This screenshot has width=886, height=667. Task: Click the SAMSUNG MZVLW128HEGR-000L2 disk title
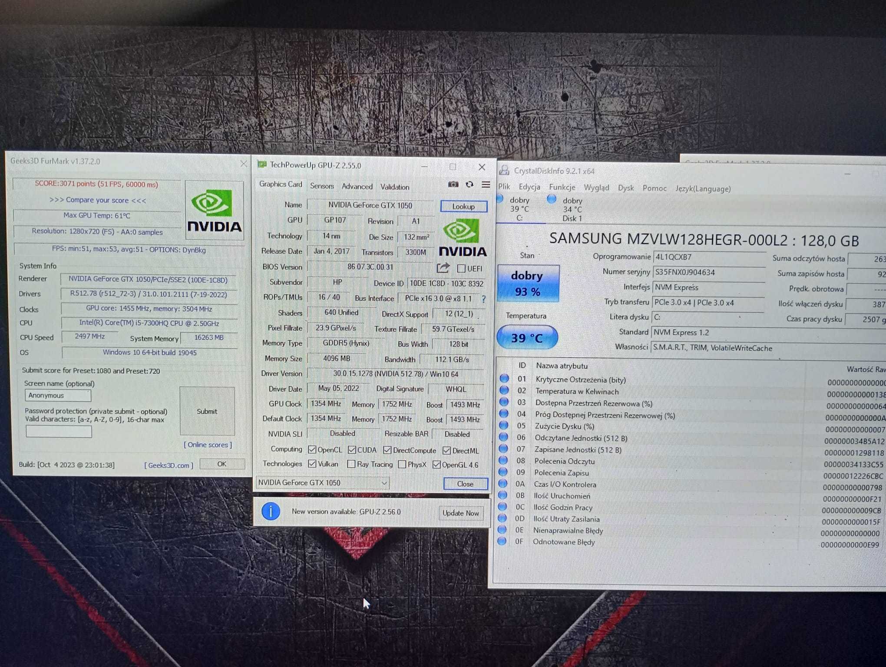tap(704, 240)
